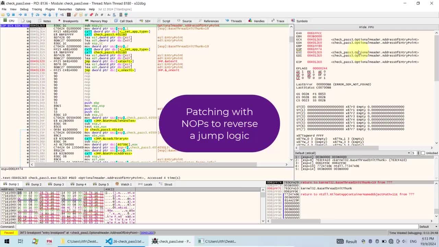Click the Hide FPU button
Image resolution: width=439 pixels, height=247 pixels.
click(366, 27)
